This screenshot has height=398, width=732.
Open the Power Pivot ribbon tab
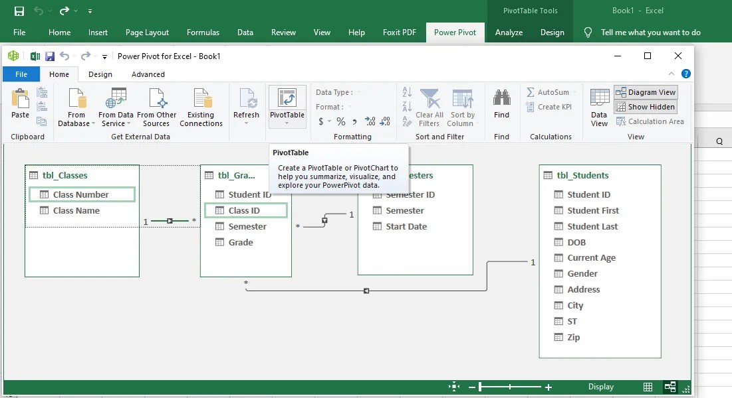pos(455,31)
